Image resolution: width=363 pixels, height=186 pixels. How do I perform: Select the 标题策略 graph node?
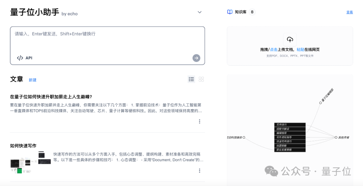pyautogui.click(x=290, y=145)
